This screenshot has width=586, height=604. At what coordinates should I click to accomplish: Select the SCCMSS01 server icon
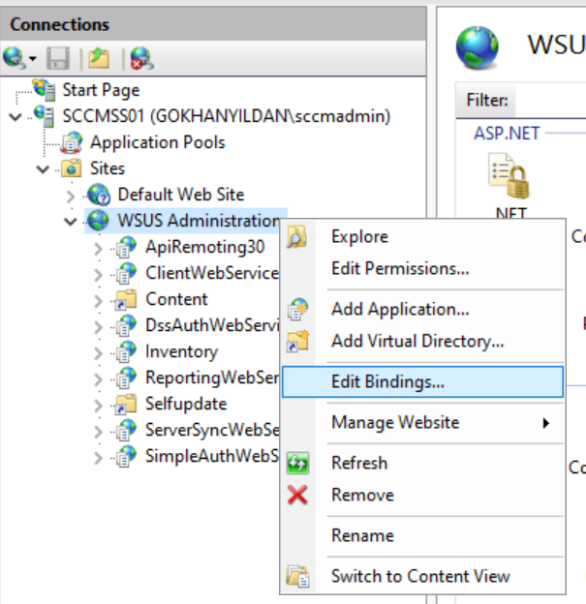(x=44, y=115)
